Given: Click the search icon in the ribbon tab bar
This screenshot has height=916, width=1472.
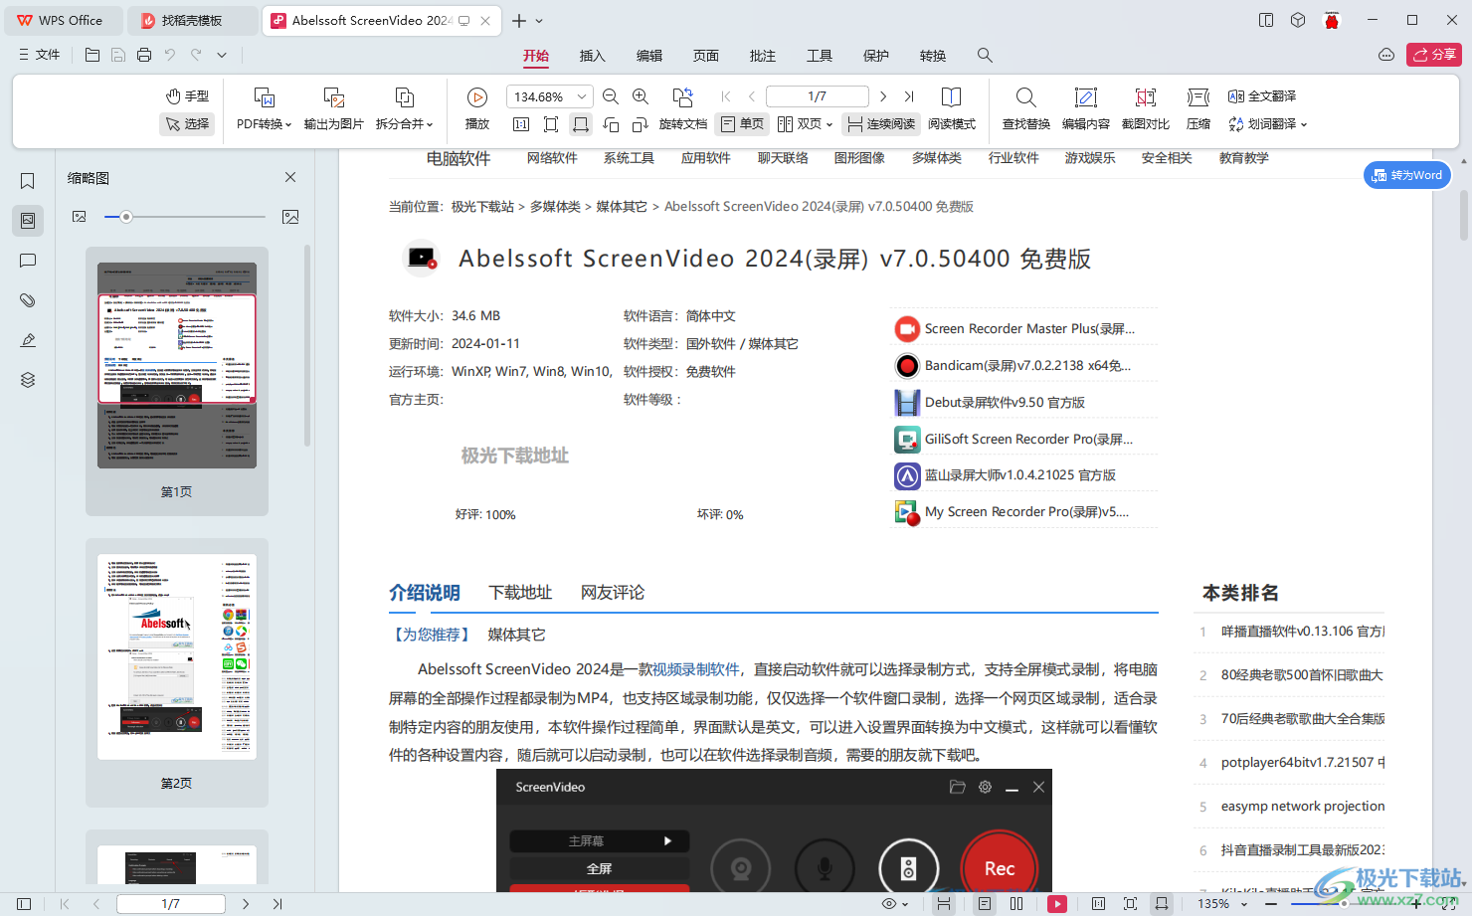Looking at the screenshot, I should tap(985, 55).
